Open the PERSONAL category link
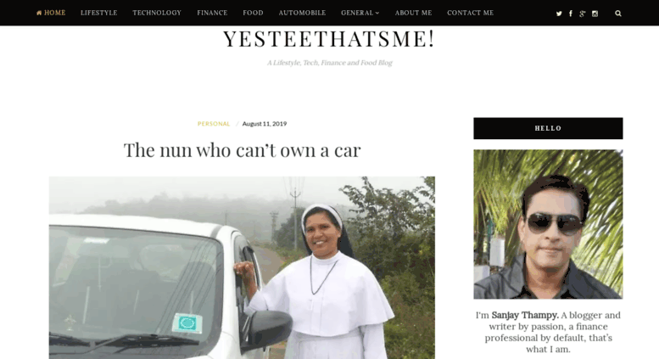659x359 pixels. pyautogui.click(x=214, y=124)
